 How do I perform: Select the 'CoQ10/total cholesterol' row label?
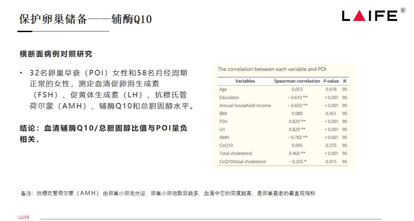click(243, 162)
